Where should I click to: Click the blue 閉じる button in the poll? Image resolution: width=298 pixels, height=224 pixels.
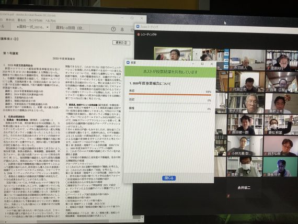tap(169, 178)
